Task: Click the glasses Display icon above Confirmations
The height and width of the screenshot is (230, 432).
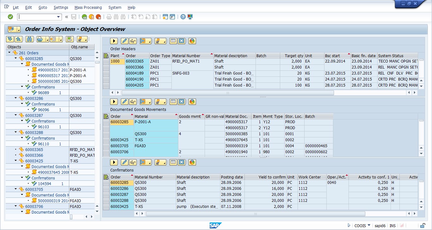Action: pos(133,162)
